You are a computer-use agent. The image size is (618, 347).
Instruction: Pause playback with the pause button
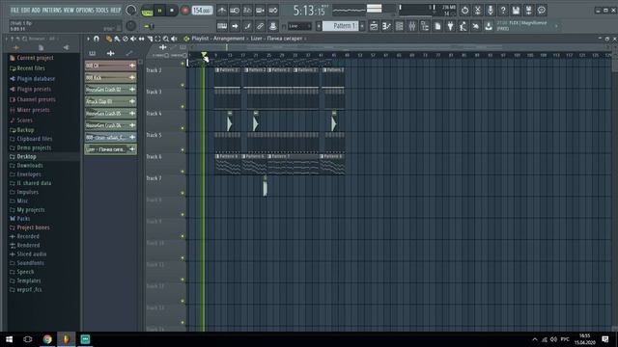159,11
